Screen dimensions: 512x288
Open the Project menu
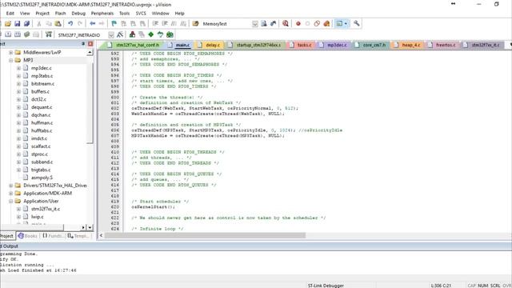(x=42, y=14)
